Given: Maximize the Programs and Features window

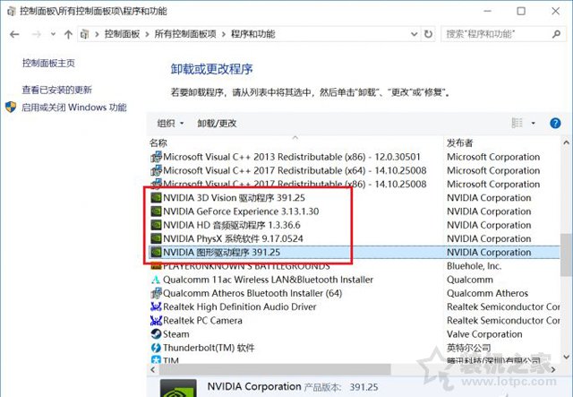Looking at the screenshot, I should (x=521, y=11).
